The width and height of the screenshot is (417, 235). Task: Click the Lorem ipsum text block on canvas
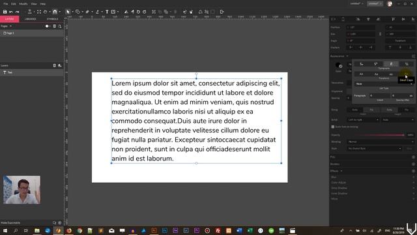(x=196, y=121)
